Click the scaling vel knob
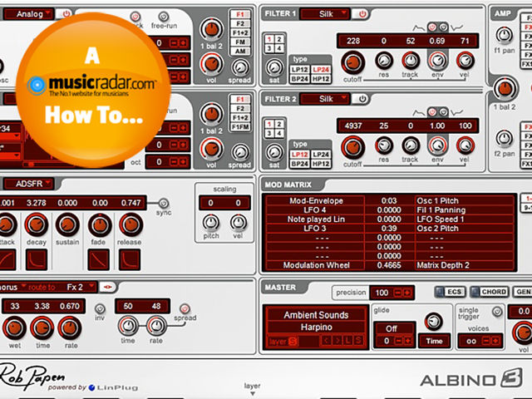 [x=239, y=223]
